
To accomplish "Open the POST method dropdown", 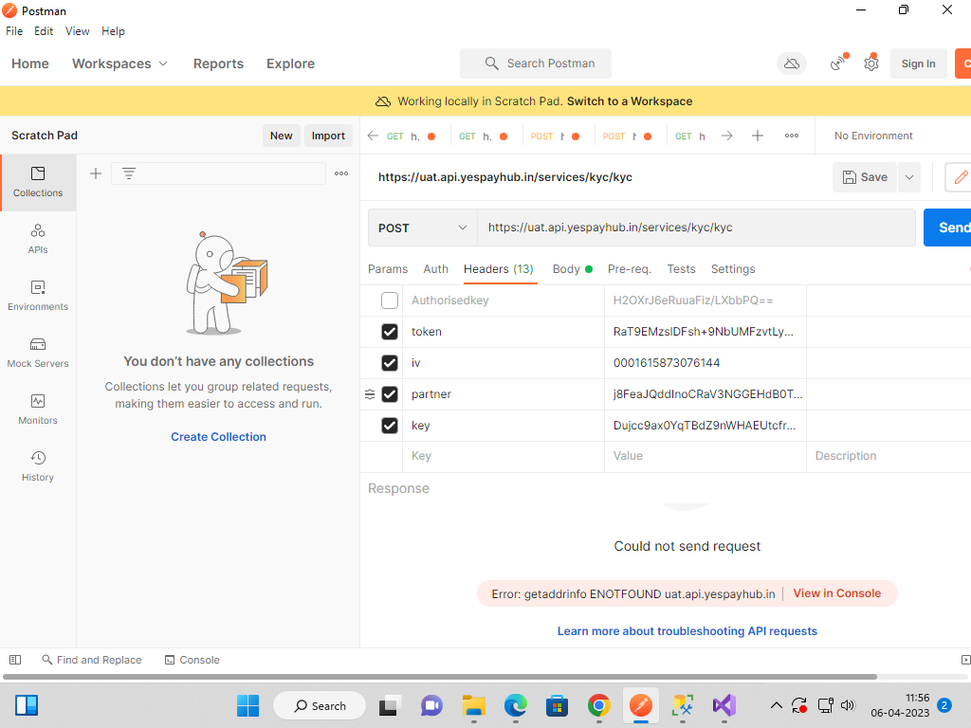I will [x=422, y=227].
